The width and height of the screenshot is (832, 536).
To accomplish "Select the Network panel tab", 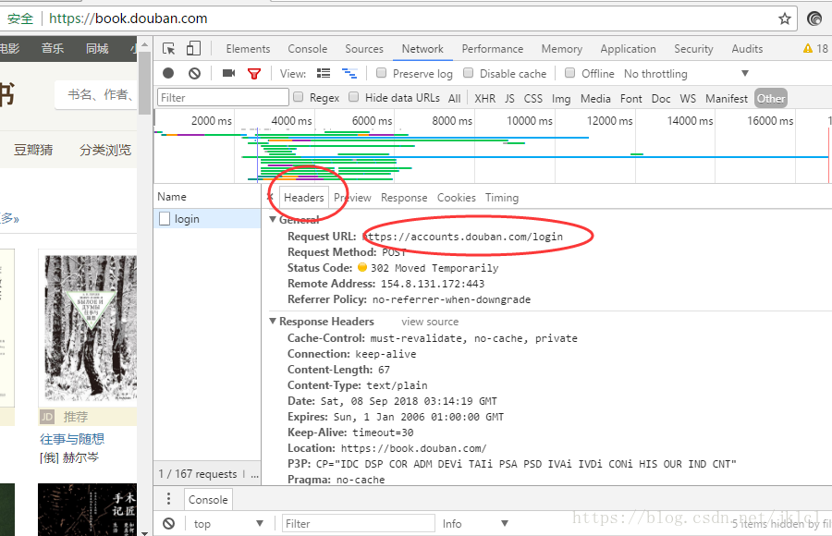I will pyautogui.click(x=422, y=49).
